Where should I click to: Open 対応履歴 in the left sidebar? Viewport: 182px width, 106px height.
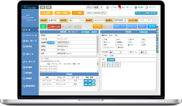pyautogui.click(x=27, y=73)
